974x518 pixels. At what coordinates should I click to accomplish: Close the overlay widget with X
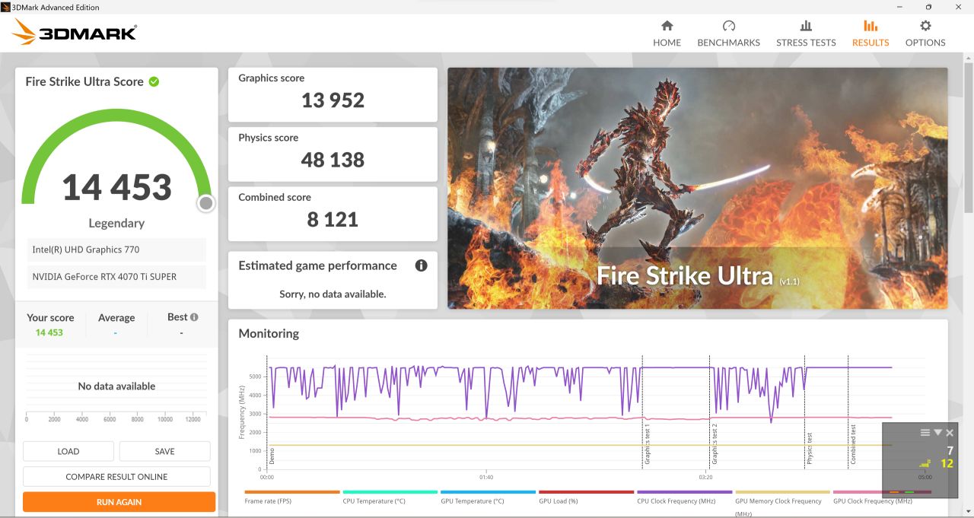point(950,432)
